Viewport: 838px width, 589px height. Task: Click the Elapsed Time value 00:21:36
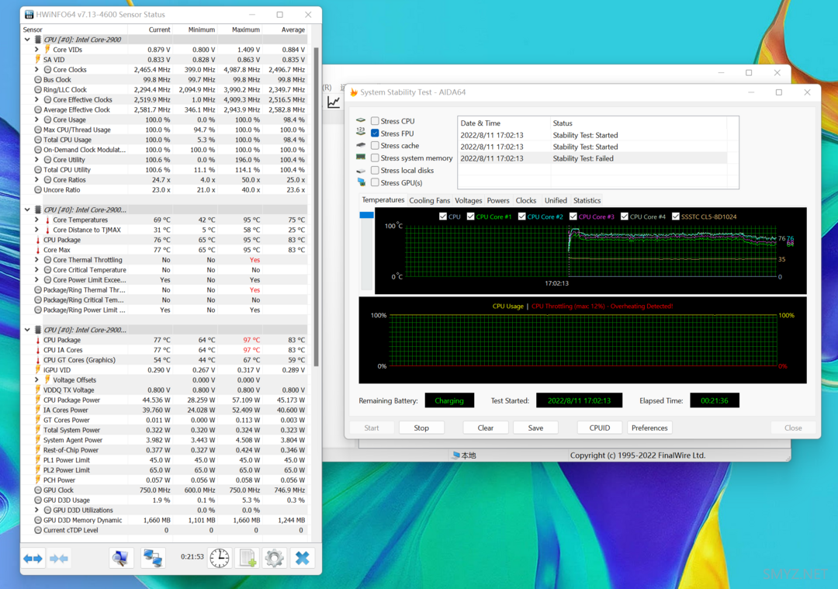[715, 400]
